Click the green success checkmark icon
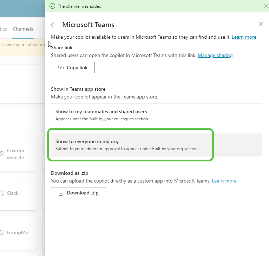 (52, 6)
